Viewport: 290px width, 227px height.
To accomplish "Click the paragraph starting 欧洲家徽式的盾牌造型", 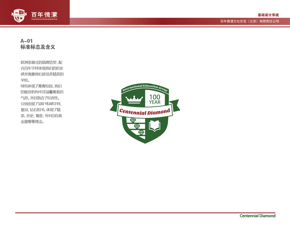I will (42, 71).
